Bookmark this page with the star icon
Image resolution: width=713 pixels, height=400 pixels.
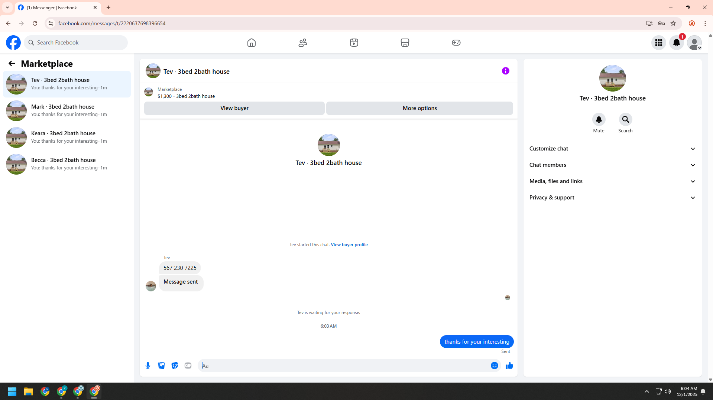[x=673, y=23]
